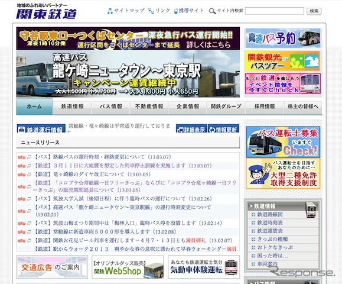Open the リンク page link
Viewport: 342px width, 284px height.
click(x=162, y=11)
